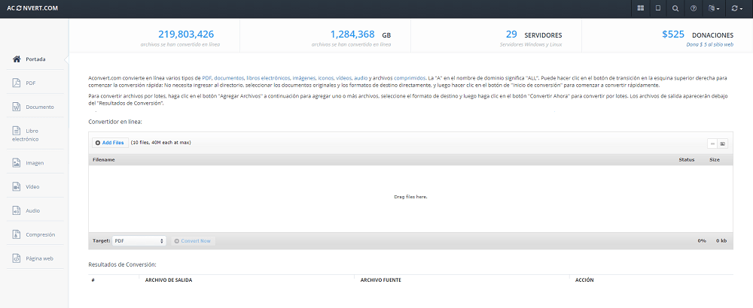The width and height of the screenshot is (753, 308).
Task: Click the ACONVERT.COM logo
Action: coord(32,8)
